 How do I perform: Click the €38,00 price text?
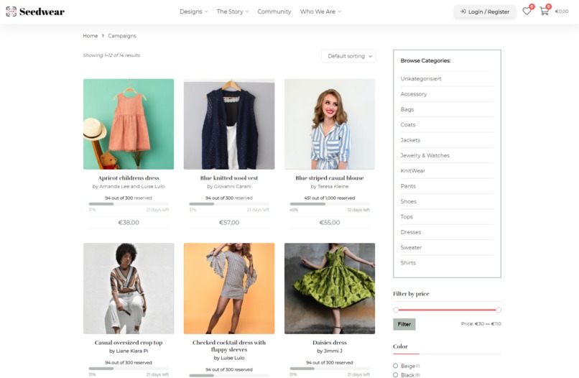coord(129,223)
